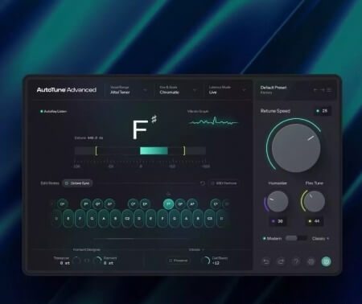Click Humanize value field 30
Screen dimensions: 362x304
(x=278, y=221)
